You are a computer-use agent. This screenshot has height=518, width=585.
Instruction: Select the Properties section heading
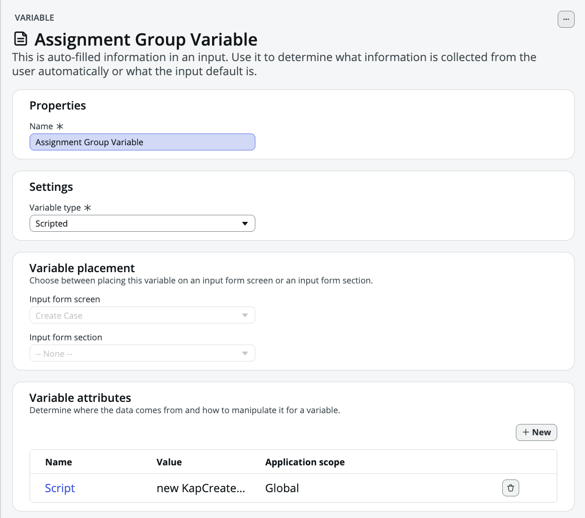(57, 105)
